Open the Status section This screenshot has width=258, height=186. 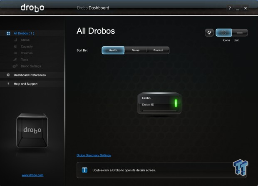click(x=25, y=40)
